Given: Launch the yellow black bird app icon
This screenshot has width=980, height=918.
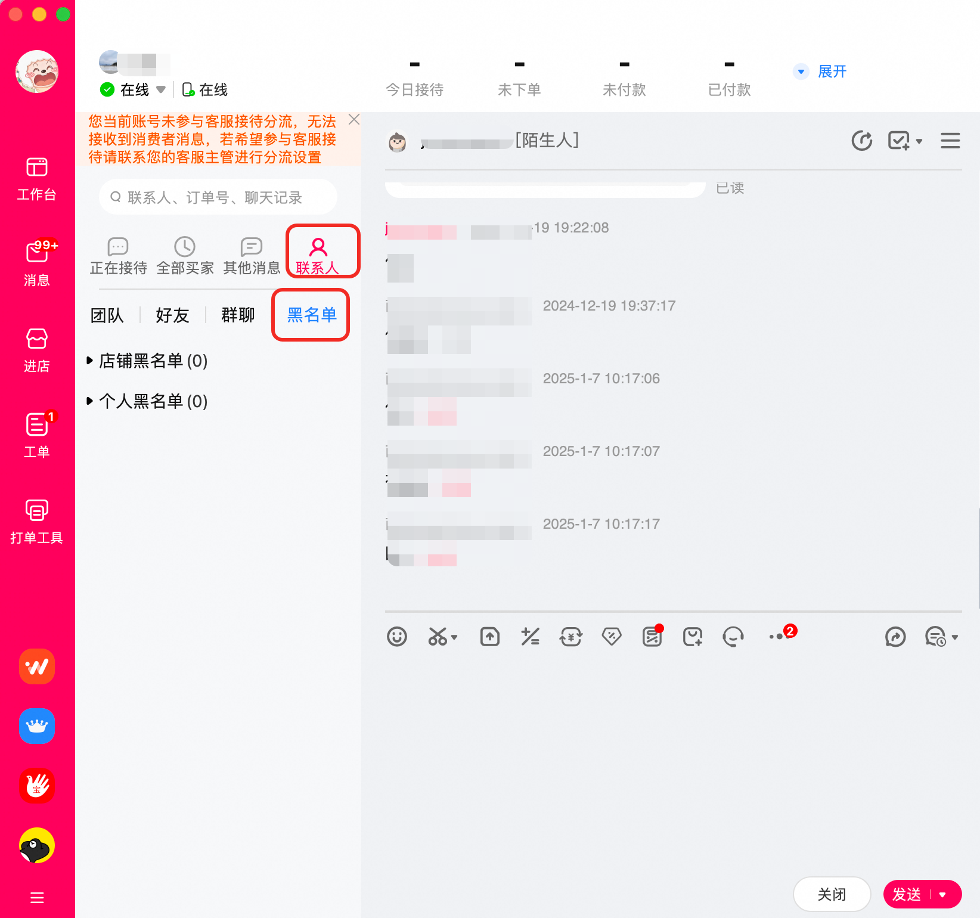Looking at the screenshot, I should coord(37,845).
